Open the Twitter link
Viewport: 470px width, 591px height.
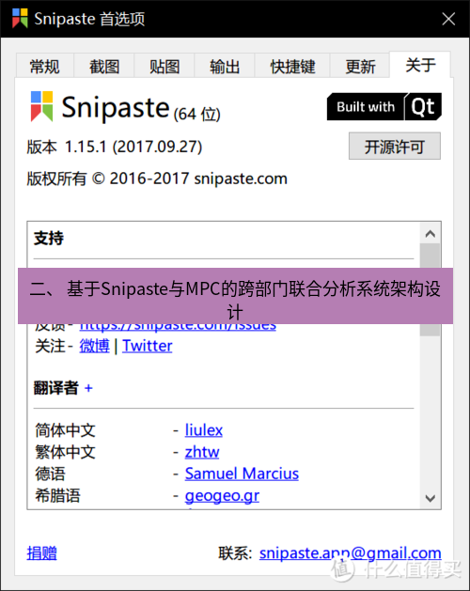pos(148,346)
